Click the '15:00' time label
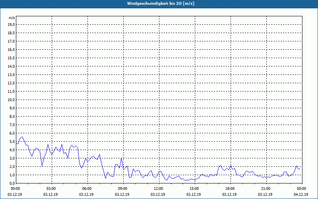 click(x=195, y=189)
